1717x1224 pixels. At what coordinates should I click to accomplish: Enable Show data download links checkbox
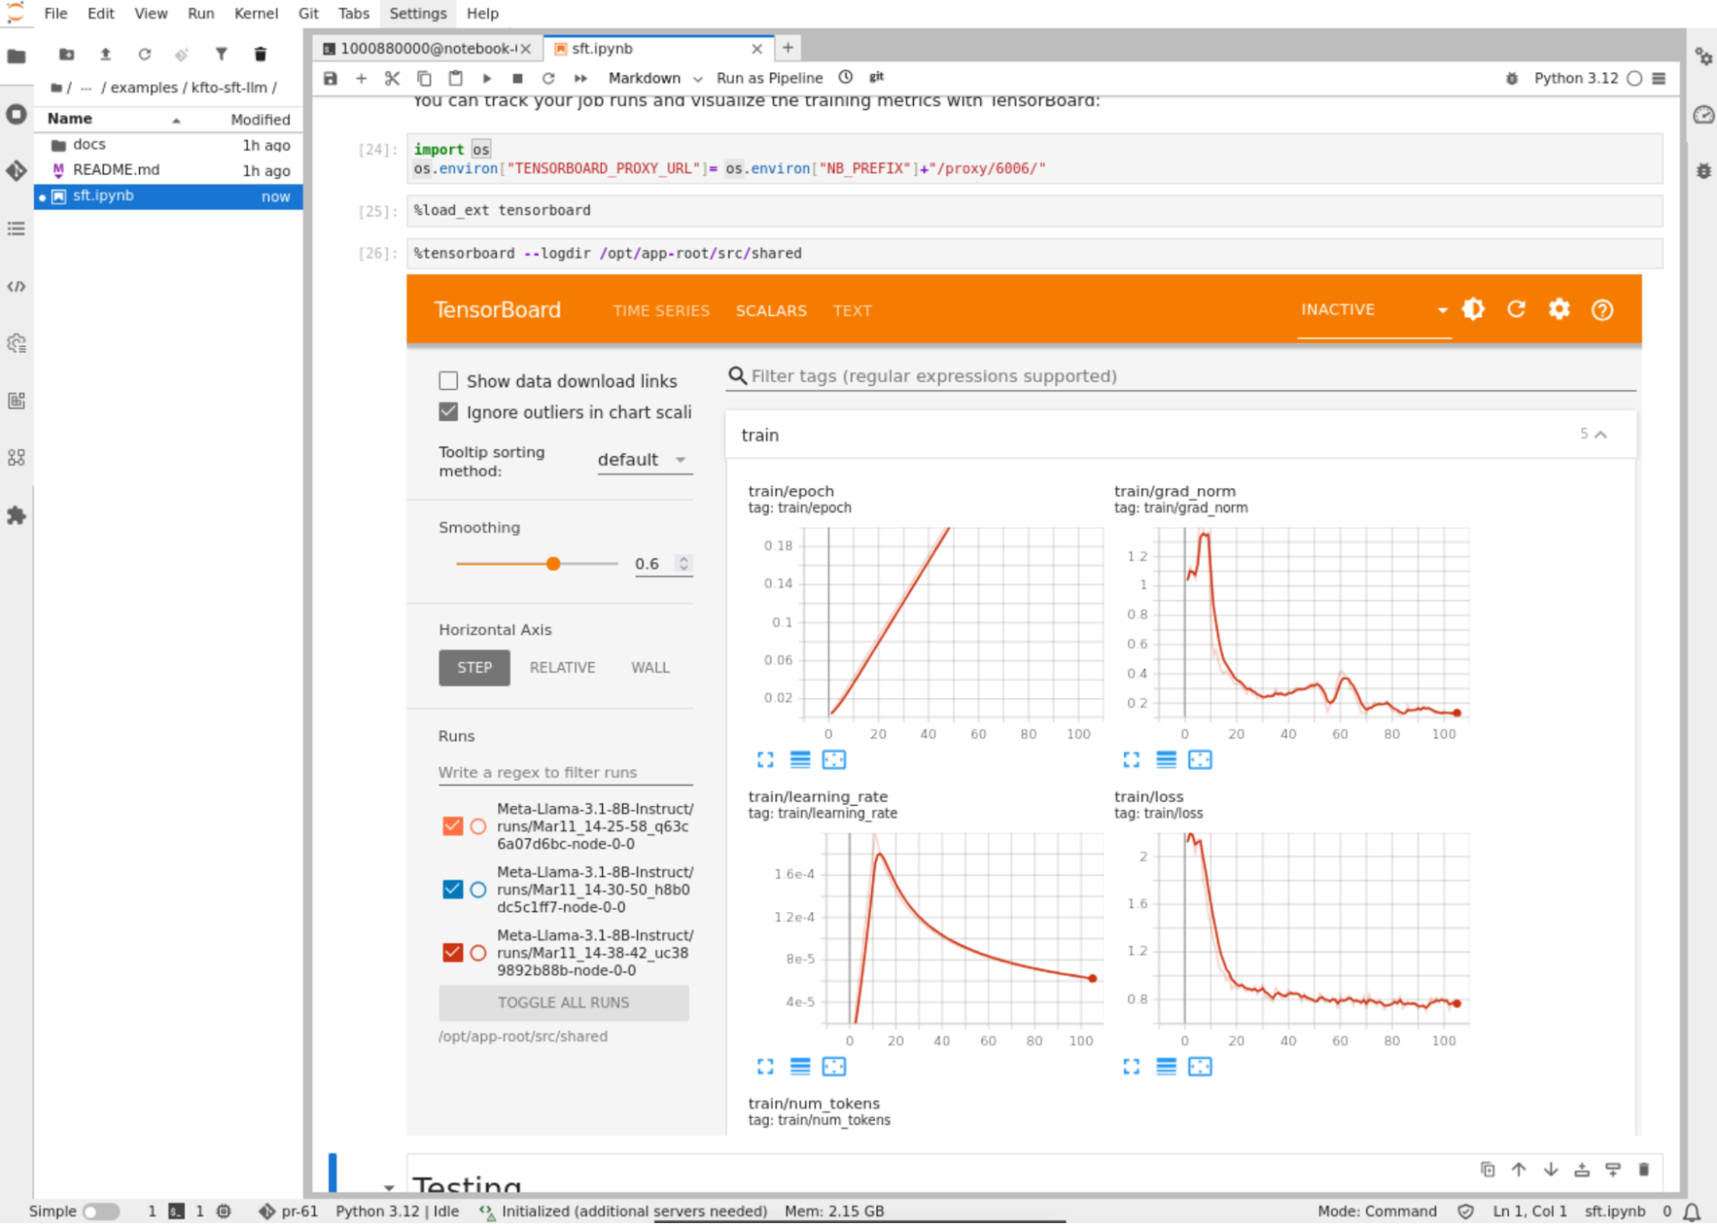pyautogui.click(x=448, y=381)
